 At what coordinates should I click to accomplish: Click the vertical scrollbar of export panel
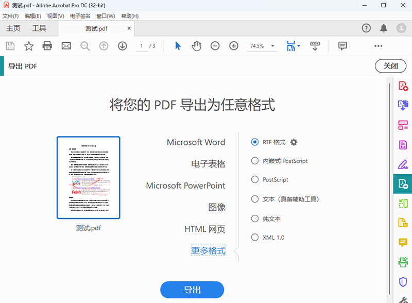[389, 189]
